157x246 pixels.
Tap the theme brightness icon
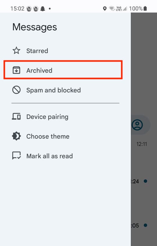[x=16, y=136]
